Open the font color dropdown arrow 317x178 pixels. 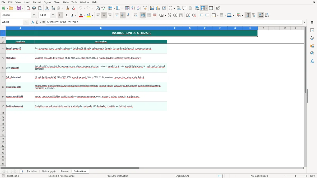85,15
